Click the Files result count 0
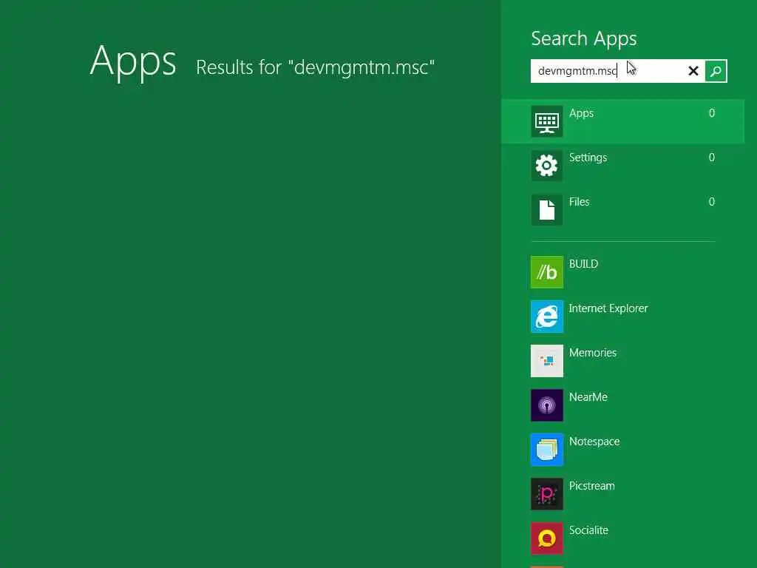The width and height of the screenshot is (757, 568). [712, 202]
